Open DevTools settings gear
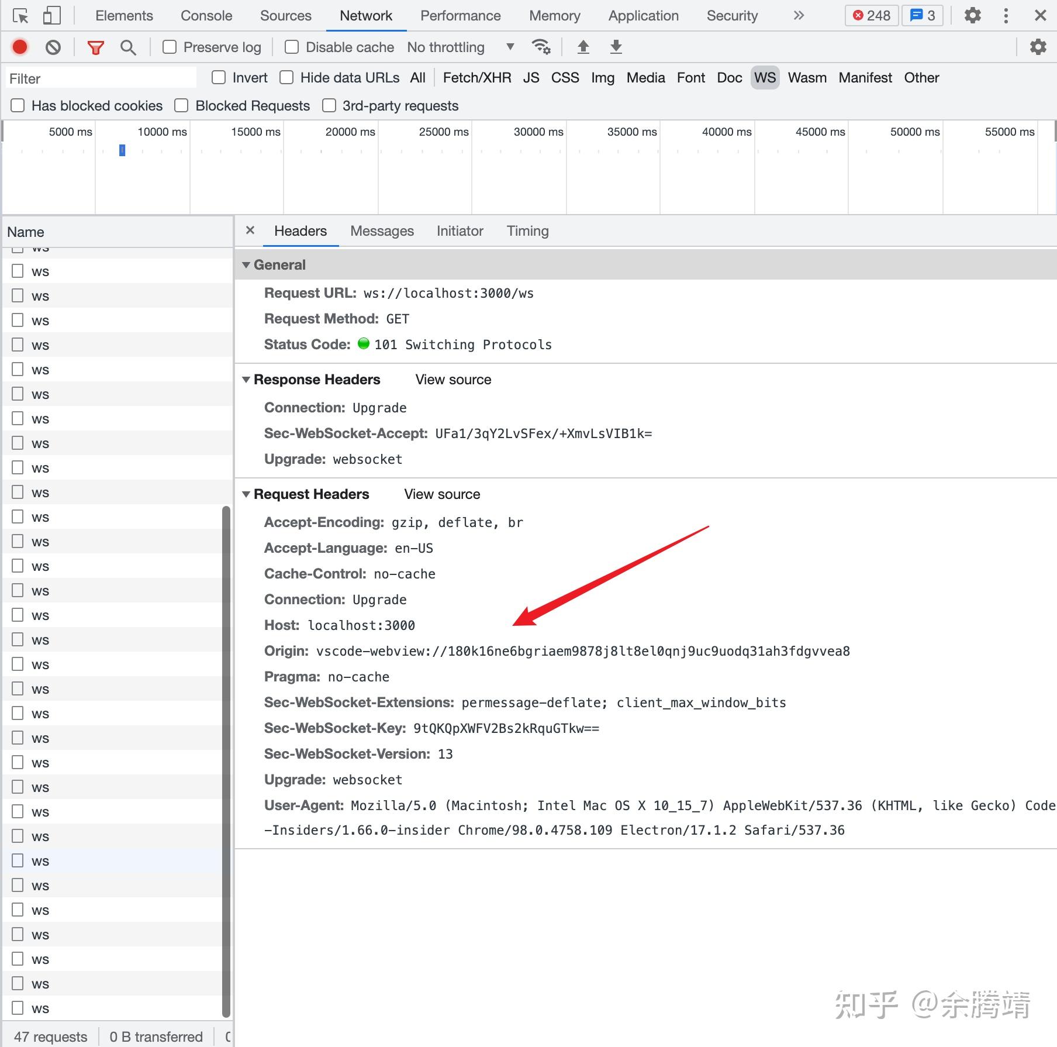Screen dimensions: 1057x1047 (x=972, y=15)
